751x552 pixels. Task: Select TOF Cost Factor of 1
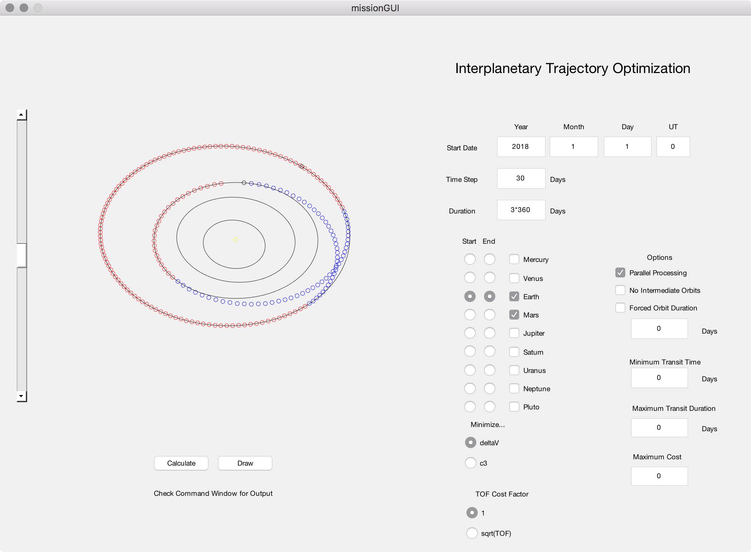click(472, 512)
